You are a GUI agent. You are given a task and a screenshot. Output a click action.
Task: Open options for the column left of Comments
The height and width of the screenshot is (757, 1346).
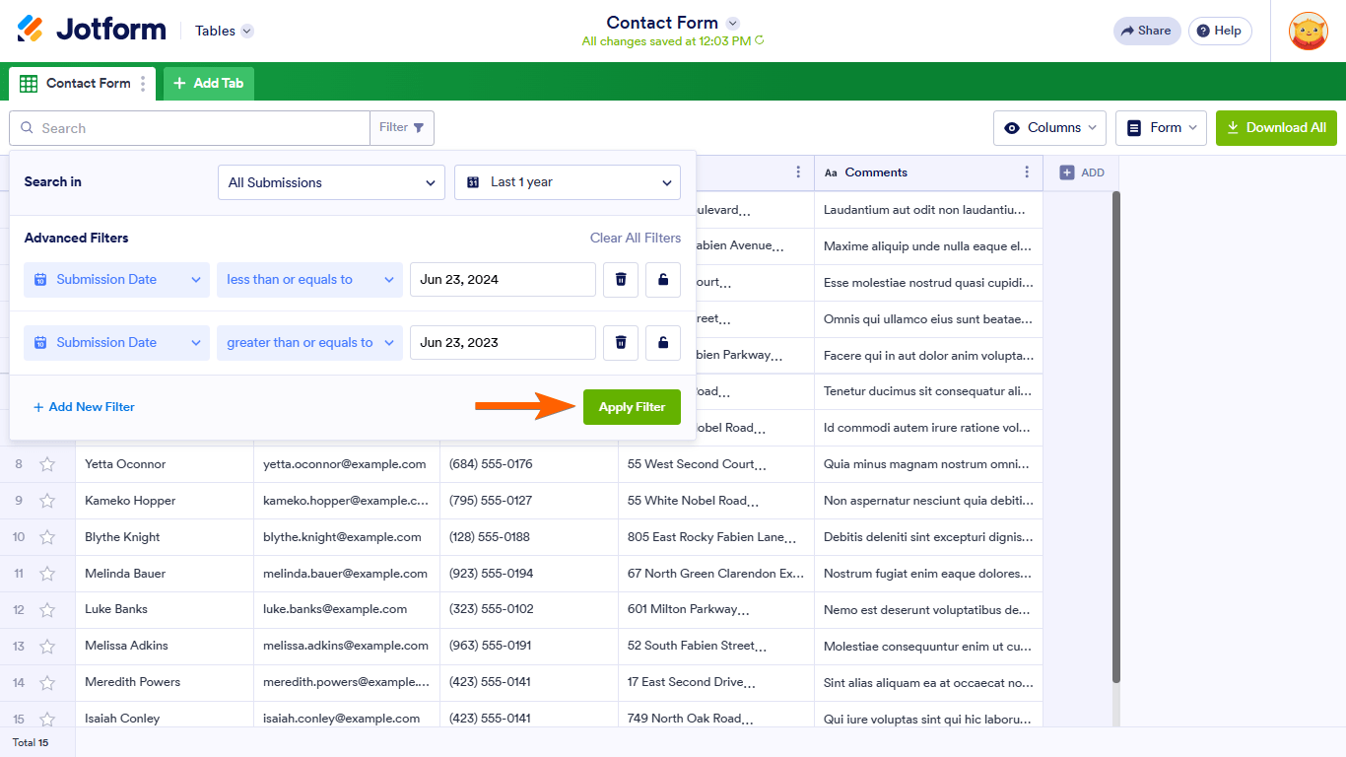[x=798, y=172]
